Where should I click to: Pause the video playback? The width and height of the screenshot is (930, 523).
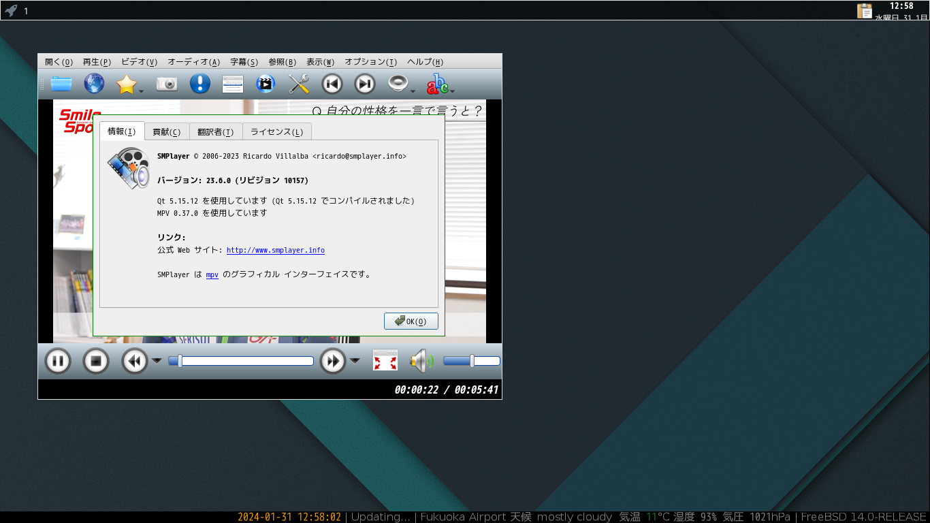click(58, 361)
